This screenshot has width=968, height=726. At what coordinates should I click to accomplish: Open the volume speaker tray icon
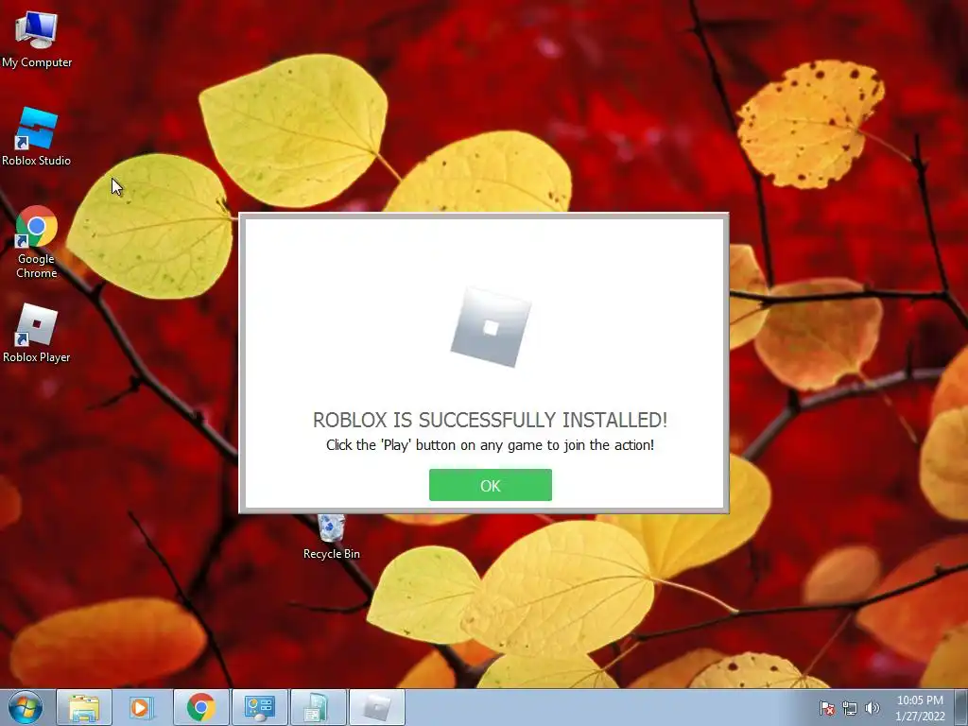coord(873,708)
